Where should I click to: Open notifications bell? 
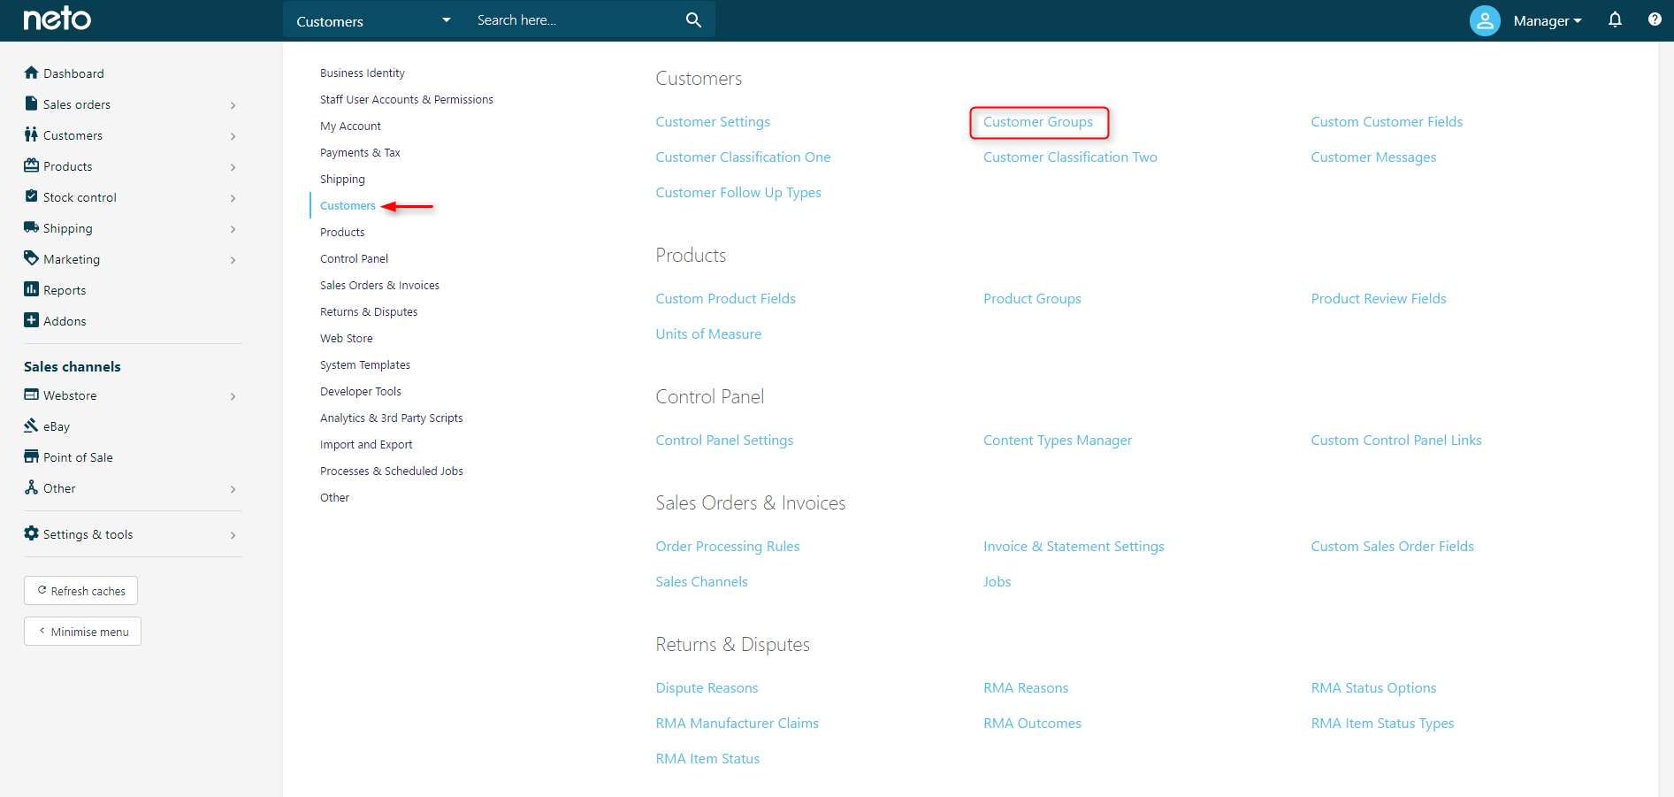1615,19
